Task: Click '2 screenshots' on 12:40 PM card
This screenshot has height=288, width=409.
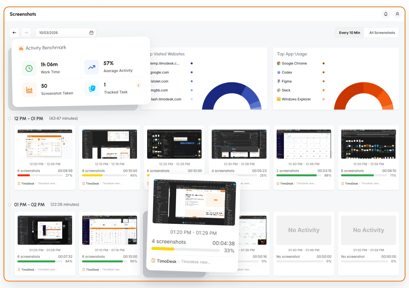Action: 288,171
